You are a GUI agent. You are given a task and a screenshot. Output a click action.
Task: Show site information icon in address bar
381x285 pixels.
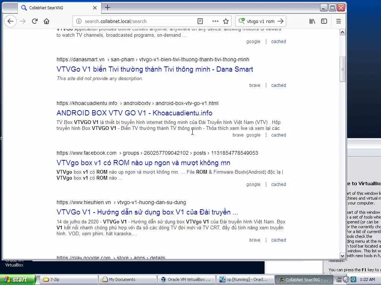coord(79,21)
